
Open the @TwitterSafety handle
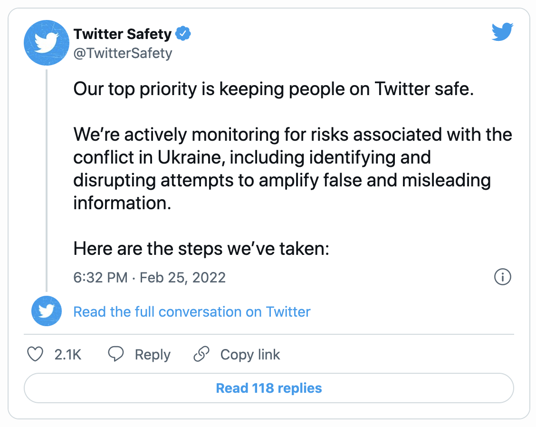[123, 53]
